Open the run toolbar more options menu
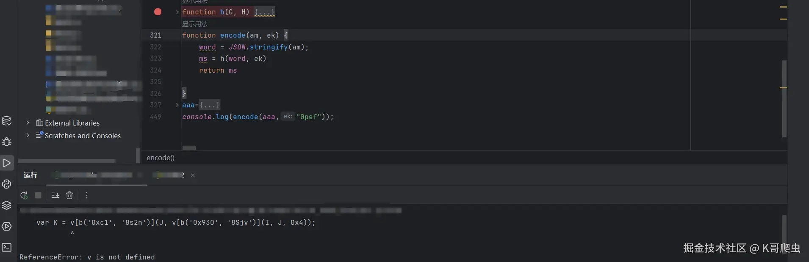809x262 pixels. (x=86, y=195)
